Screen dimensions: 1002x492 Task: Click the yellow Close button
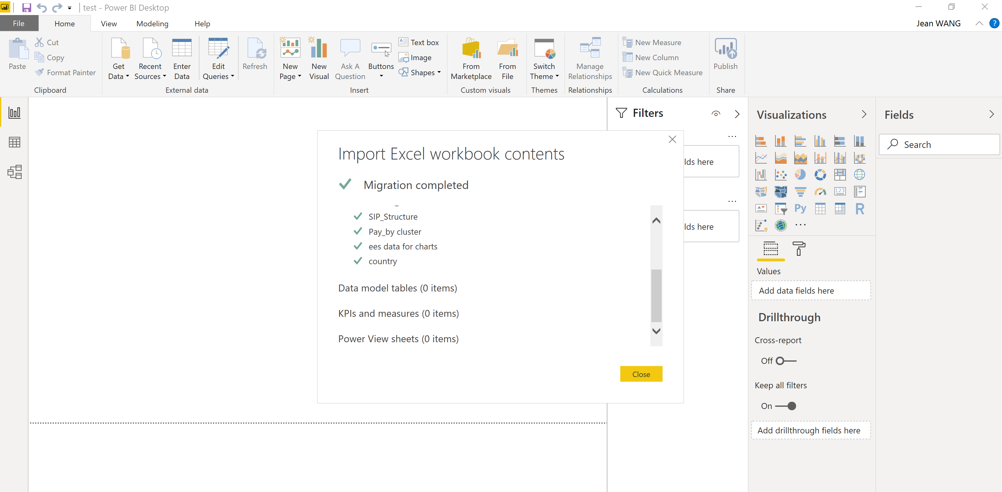click(641, 374)
